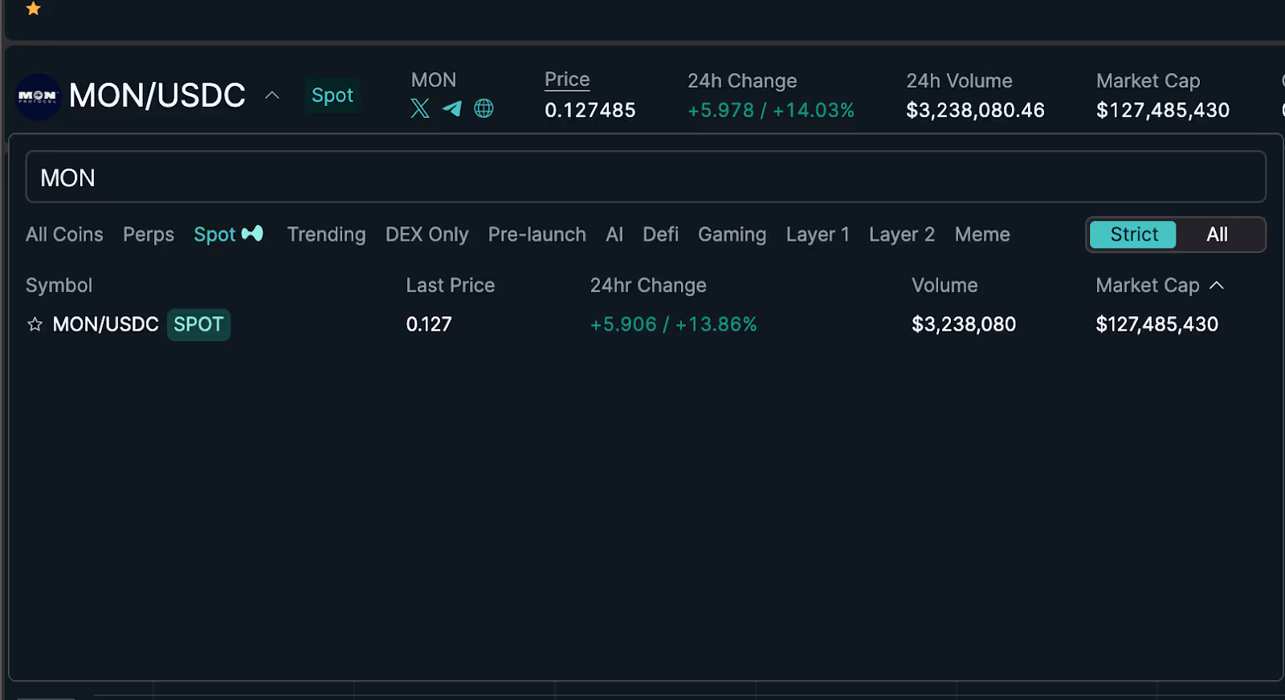Open MON's Telegram channel icon
Screen dimensions: 1285x700
coord(452,108)
